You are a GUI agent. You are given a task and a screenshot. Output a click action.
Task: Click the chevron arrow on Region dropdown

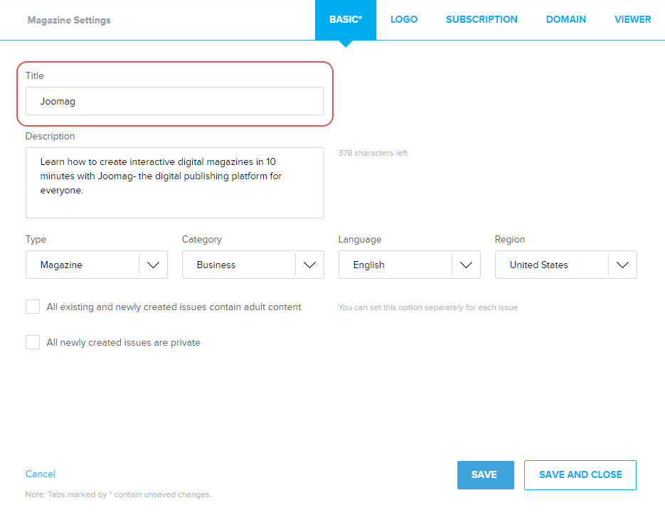point(622,265)
